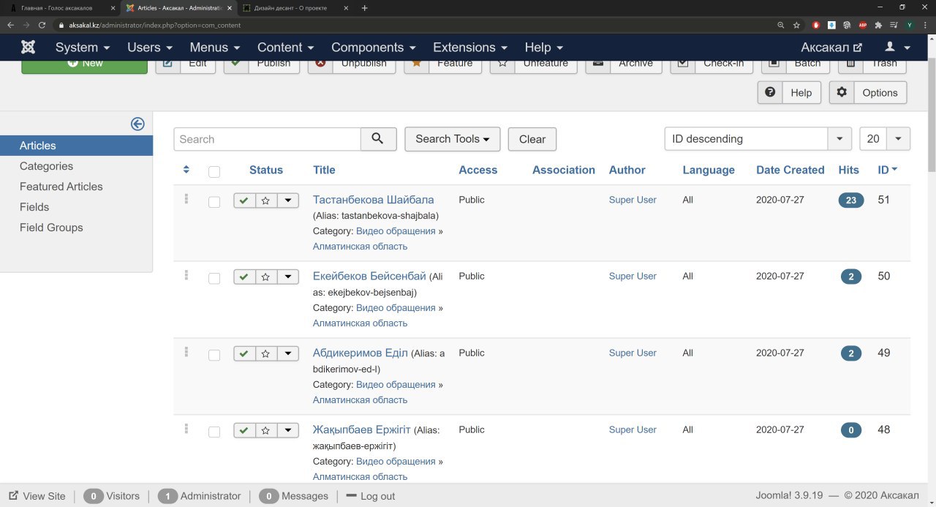Tick the select-all articles checkbox
The width and height of the screenshot is (936, 507).
pyautogui.click(x=214, y=172)
